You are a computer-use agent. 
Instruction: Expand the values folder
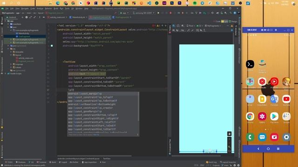11,67
